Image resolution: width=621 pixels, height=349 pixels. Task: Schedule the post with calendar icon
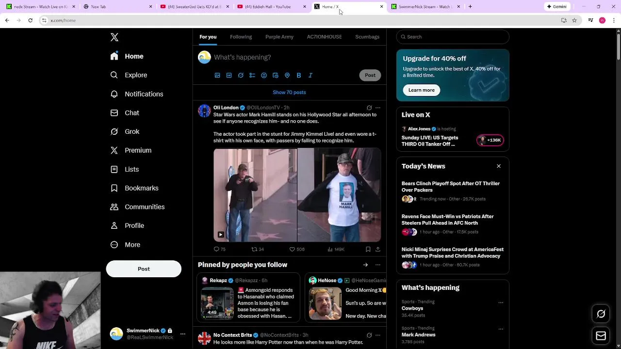[276, 75]
